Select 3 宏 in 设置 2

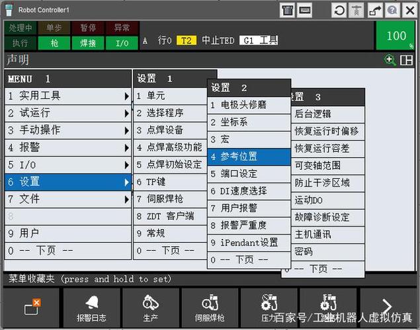249,140
